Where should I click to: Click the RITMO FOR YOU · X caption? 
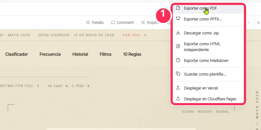(x=20, y=86)
